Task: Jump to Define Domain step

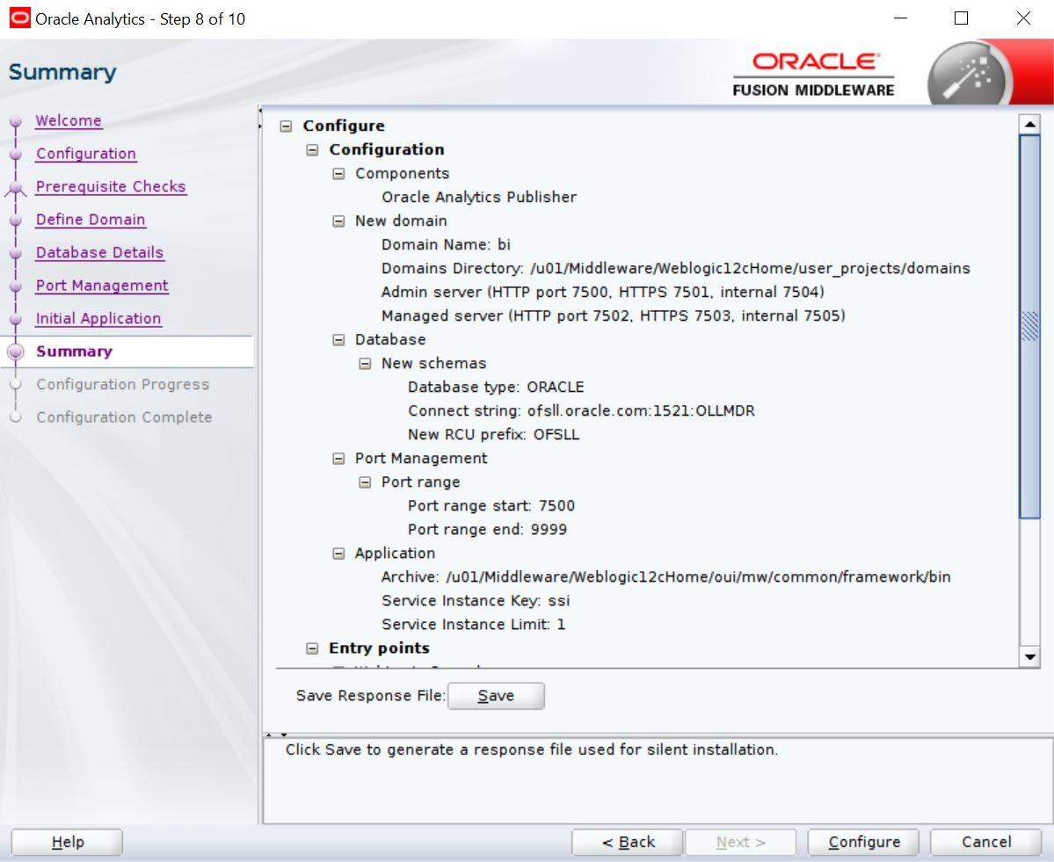Action: pos(91,220)
